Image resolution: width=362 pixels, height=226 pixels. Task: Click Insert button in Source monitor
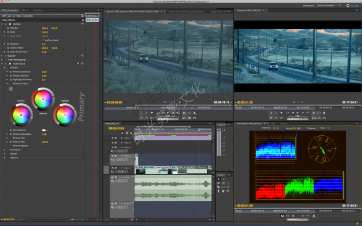[x=184, y=118]
